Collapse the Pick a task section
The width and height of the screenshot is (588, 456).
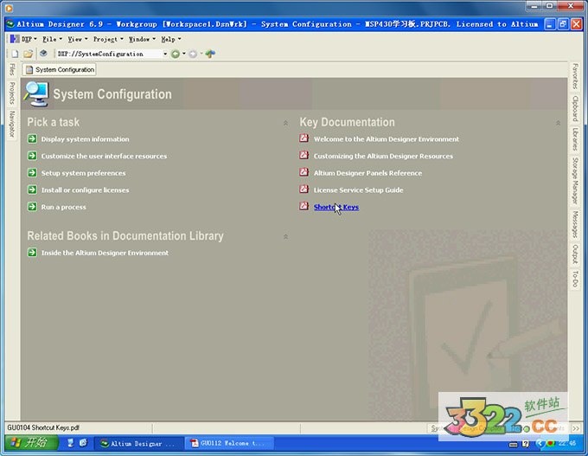click(285, 123)
